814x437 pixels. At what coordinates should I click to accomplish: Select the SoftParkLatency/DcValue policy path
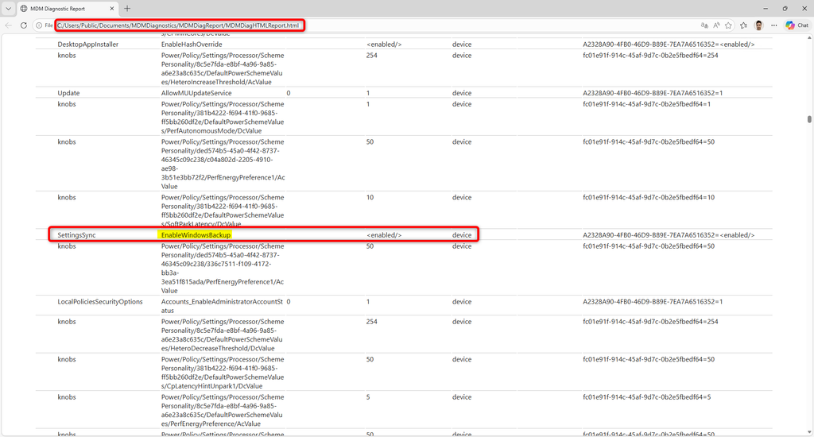point(223,211)
